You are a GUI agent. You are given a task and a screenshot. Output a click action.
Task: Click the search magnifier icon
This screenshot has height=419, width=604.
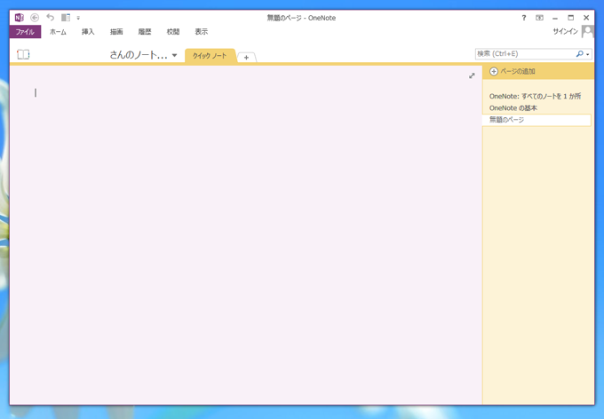(579, 54)
